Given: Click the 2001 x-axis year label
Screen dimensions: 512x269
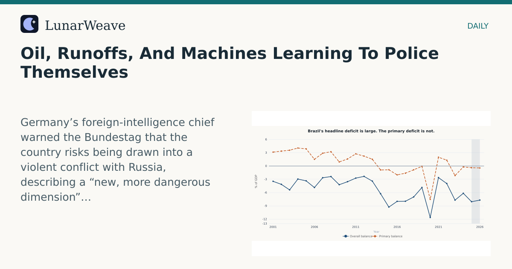Looking at the screenshot, I should (273, 227).
